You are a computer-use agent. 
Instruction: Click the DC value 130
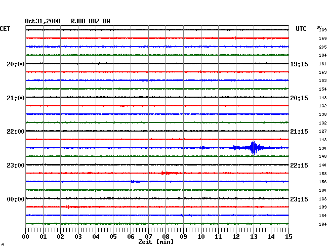tap(323, 148)
